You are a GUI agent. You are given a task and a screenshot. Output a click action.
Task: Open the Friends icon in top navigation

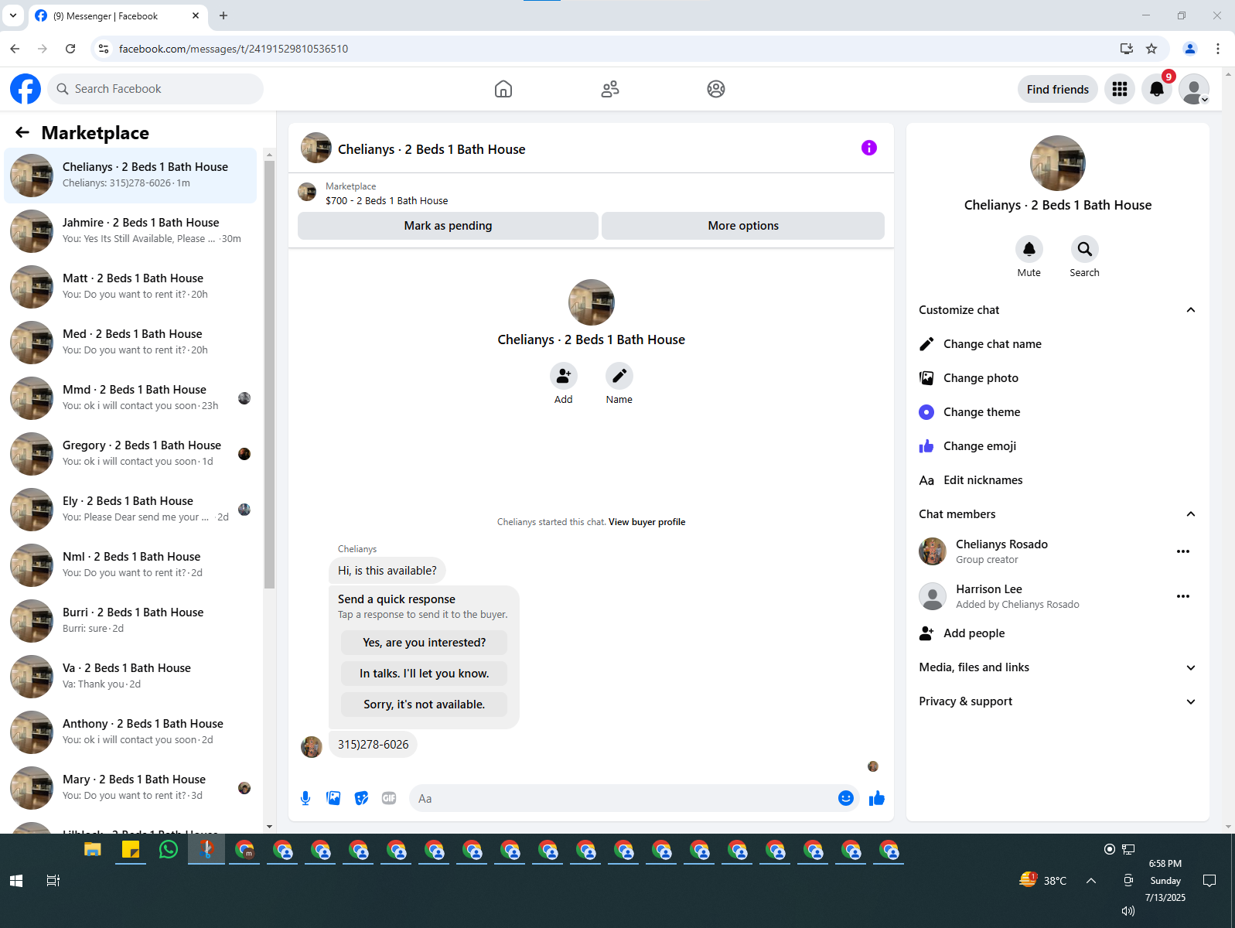pyautogui.click(x=610, y=89)
